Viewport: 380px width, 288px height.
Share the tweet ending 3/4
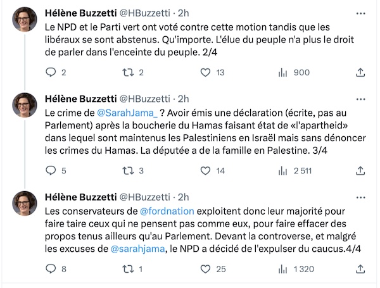point(360,170)
